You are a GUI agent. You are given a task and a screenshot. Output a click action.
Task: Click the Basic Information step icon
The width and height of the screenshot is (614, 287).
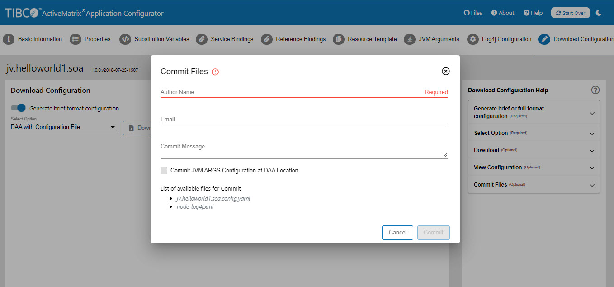9,39
